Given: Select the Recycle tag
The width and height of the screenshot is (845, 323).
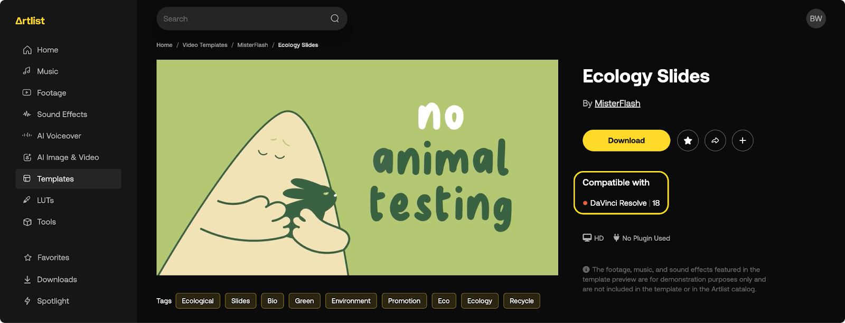Looking at the screenshot, I should pos(521,301).
